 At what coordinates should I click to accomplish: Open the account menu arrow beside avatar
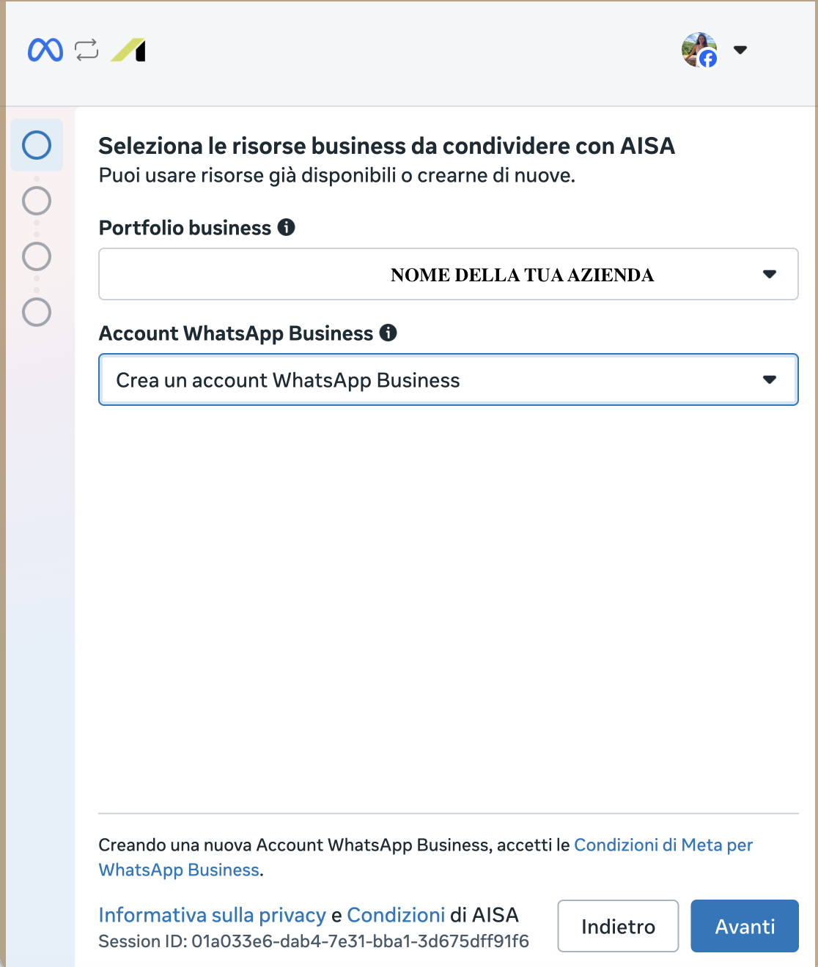pyautogui.click(x=740, y=50)
